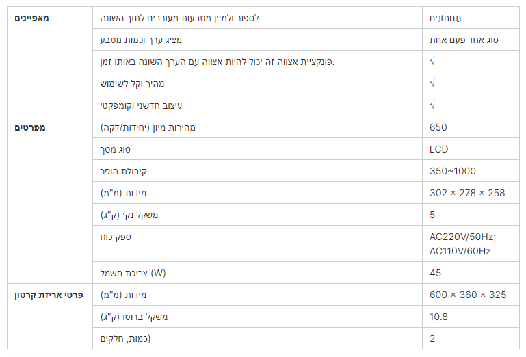Select the checkmark beside מהיר וקל לשימוש
Image resolution: width=526 pixels, height=357 pixels.
(x=432, y=83)
